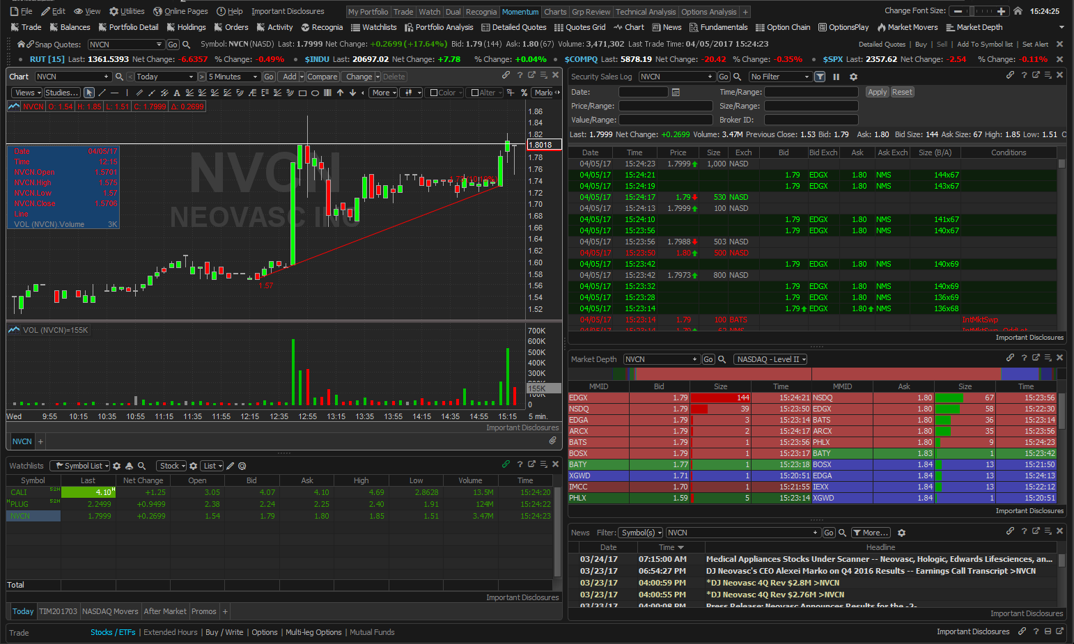Select the chart pointer cursor tool
The height and width of the screenshot is (644, 1074).
[89, 93]
